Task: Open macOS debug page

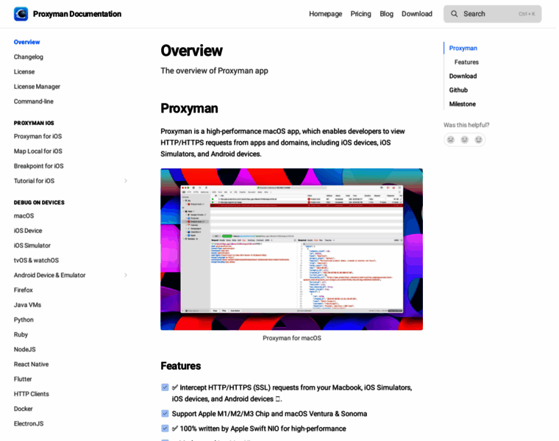Action: tap(24, 216)
